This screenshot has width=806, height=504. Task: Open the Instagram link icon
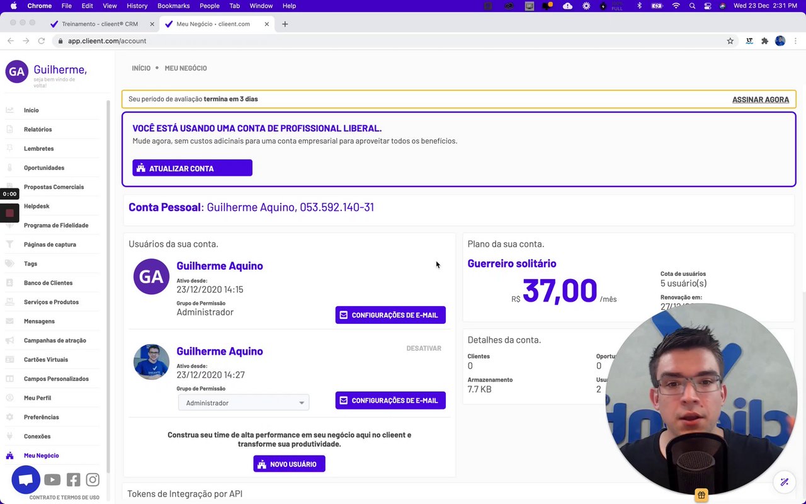click(x=93, y=480)
